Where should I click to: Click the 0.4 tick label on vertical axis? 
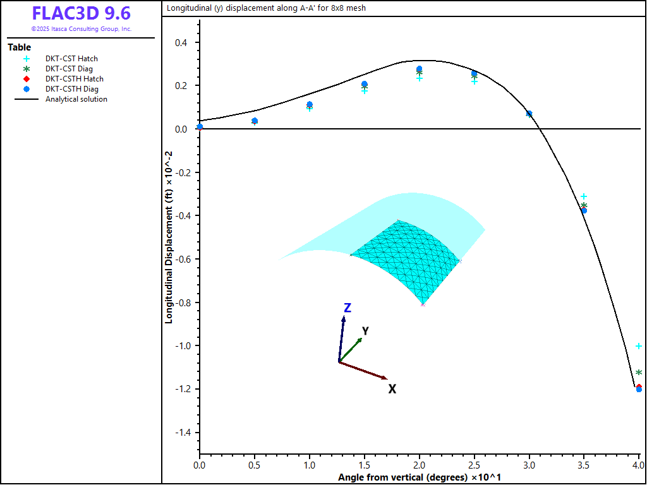tap(183, 43)
